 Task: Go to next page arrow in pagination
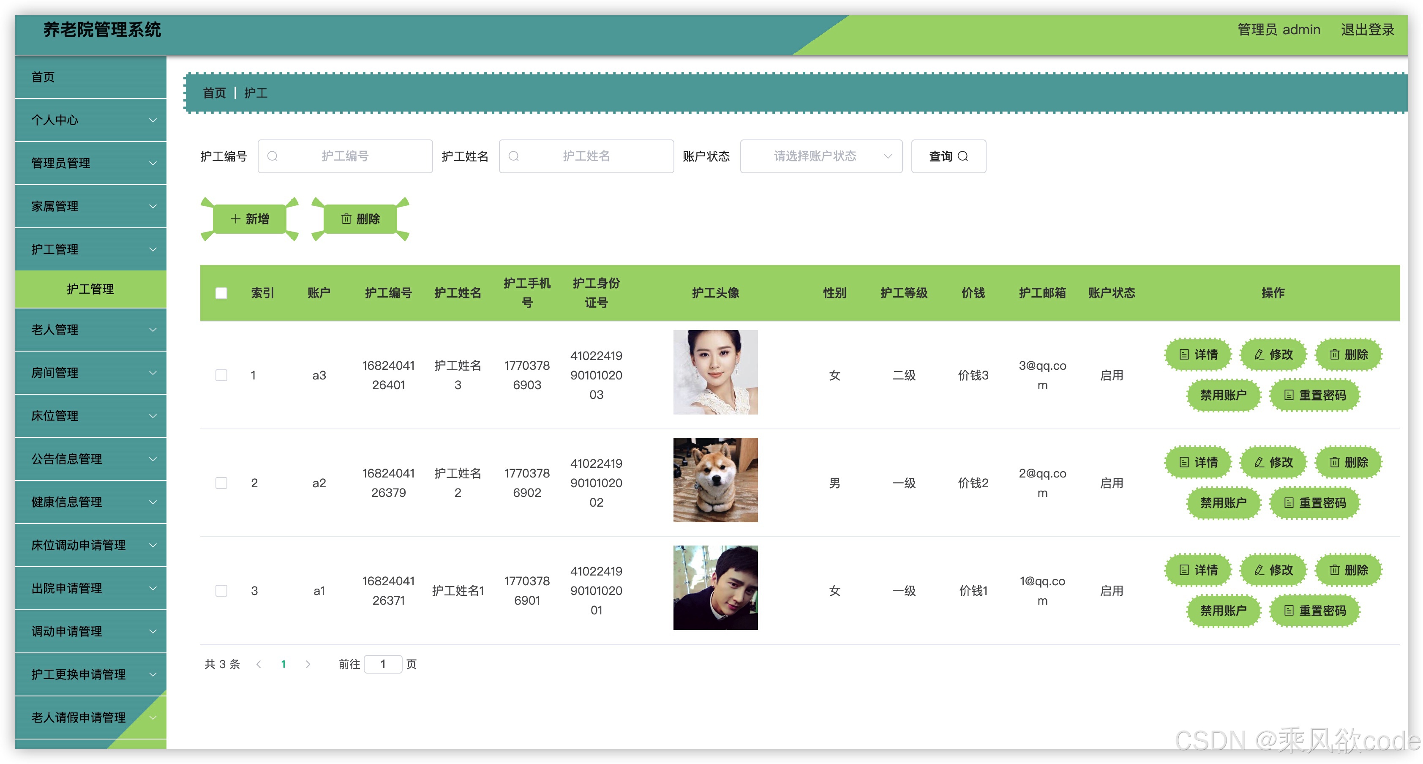coord(308,664)
